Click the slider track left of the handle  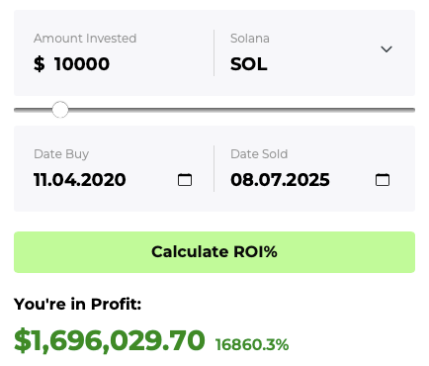click(x=33, y=110)
